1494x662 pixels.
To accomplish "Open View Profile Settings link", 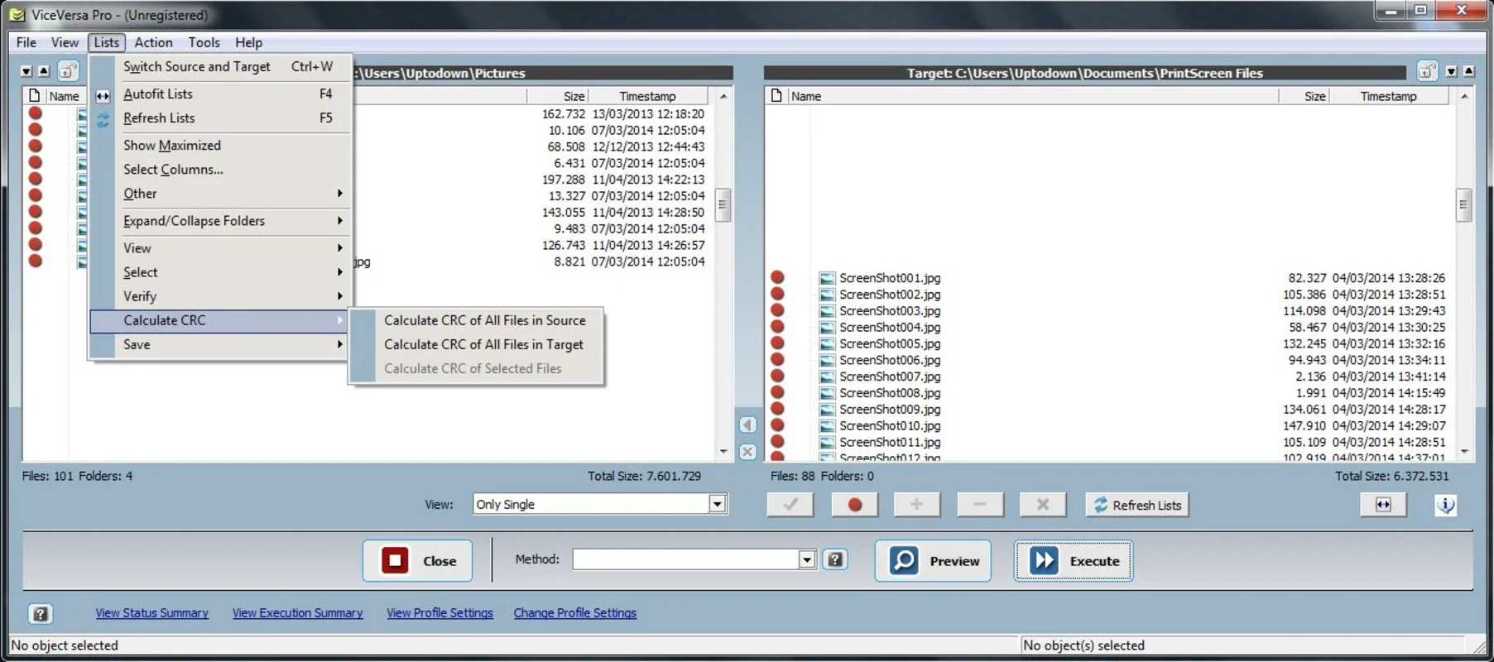I will pyautogui.click(x=440, y=613).
